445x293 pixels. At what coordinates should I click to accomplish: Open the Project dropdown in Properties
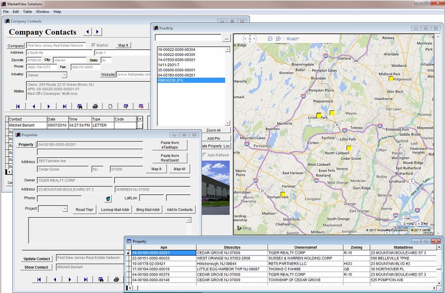coord(65,209)
